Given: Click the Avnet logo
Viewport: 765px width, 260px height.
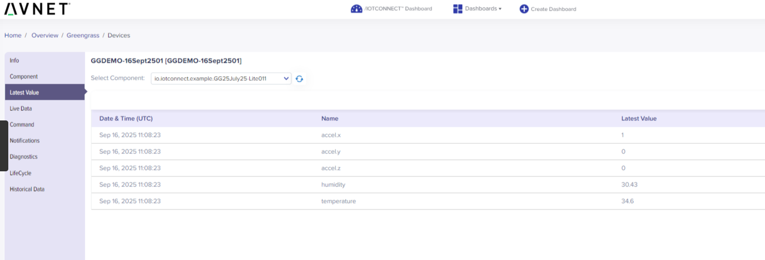Looking at the screenshot, I should coord(37,9).
